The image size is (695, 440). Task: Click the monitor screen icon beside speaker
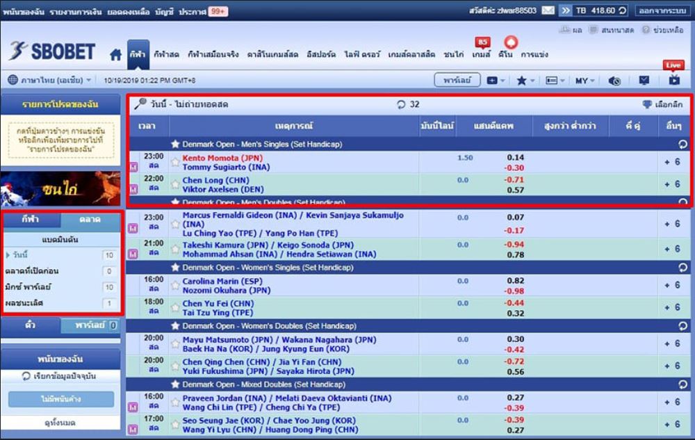pos(644,80)
